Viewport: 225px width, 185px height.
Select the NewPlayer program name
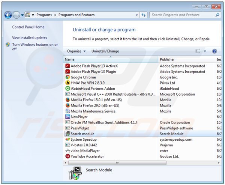coord(79,117)
